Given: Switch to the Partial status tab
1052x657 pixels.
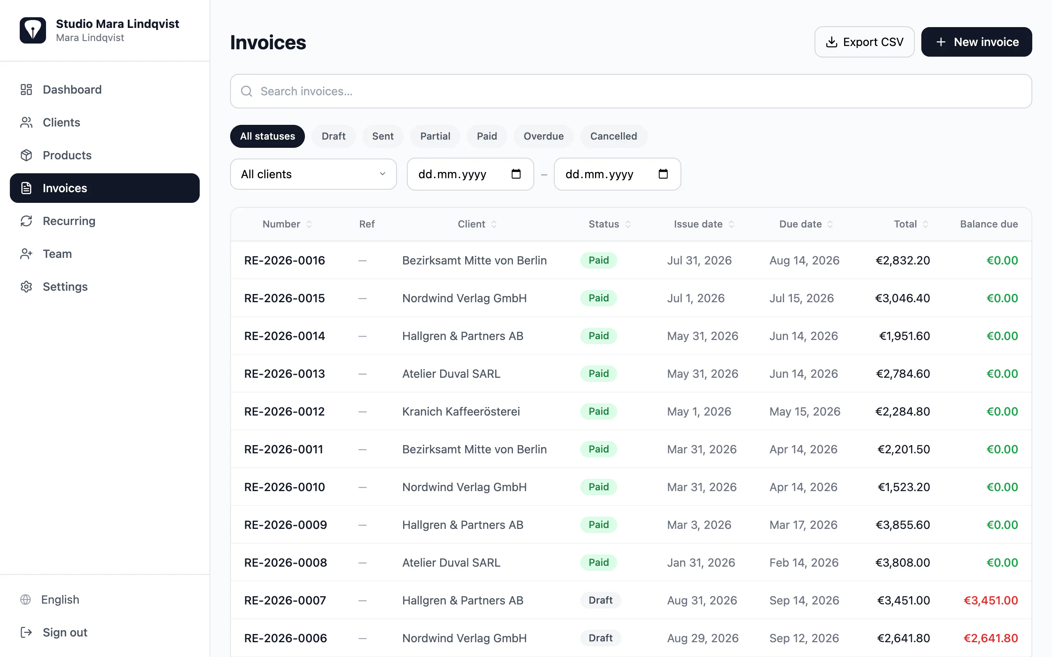Looking at the screenshot, I should point(435,136).
